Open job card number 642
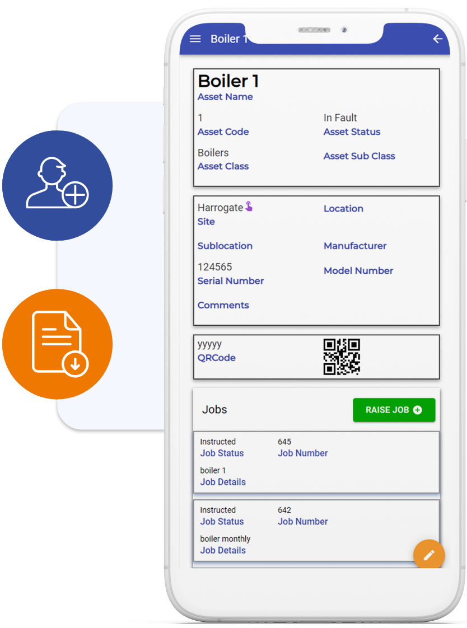This screenshot has width=467, height=628. (316, 531)
